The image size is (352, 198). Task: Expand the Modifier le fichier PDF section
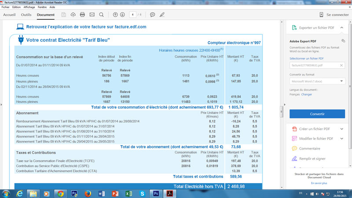point(342,139)
